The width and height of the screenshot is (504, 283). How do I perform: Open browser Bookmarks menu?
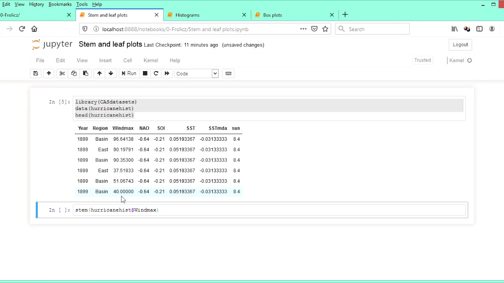[60, 4]
